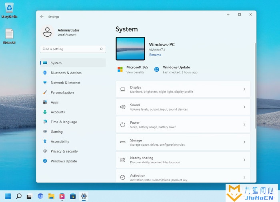This screenshot has height=202, width=280.
Task: Click the Accessibility figure icon
Action: click(x=45, y=141)
